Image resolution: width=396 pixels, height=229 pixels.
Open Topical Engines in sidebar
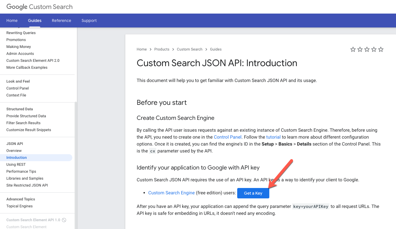click(19, 206)
